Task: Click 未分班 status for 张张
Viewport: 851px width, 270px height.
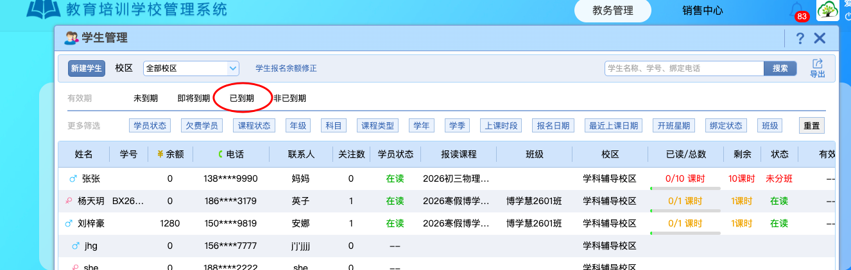Action: 779,179
